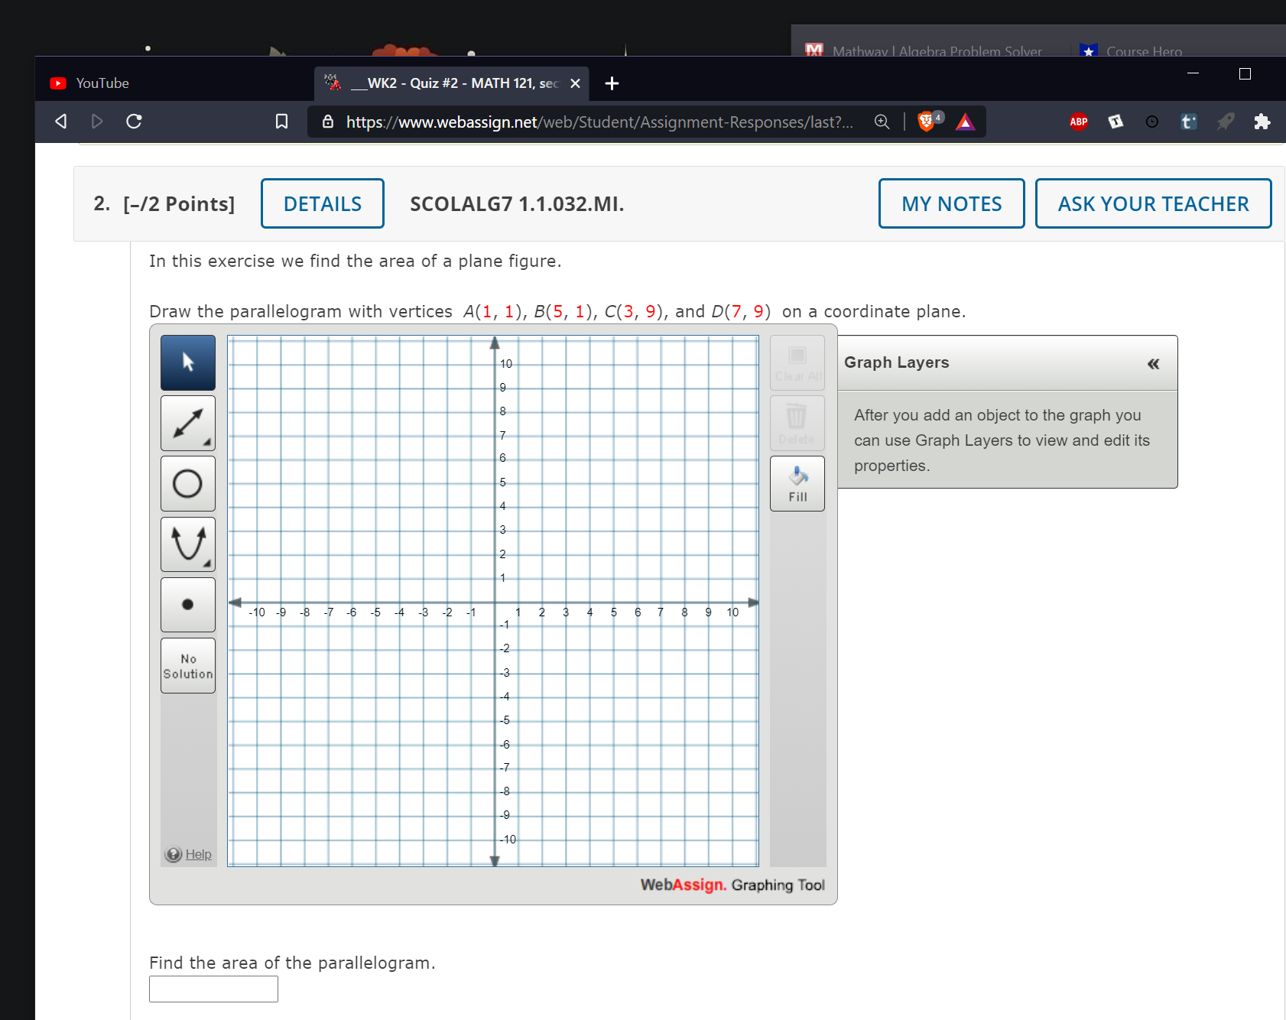Viewport: 1286px width, 1020px height.
Task: Open the tilted card extension icon
Action: coord(1116,122)
